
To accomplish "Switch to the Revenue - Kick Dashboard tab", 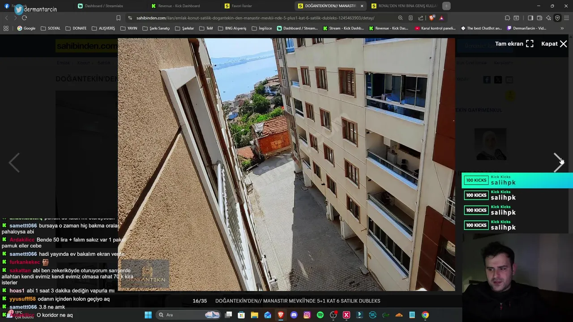I will pyautogui.click(x=184, y=6).
